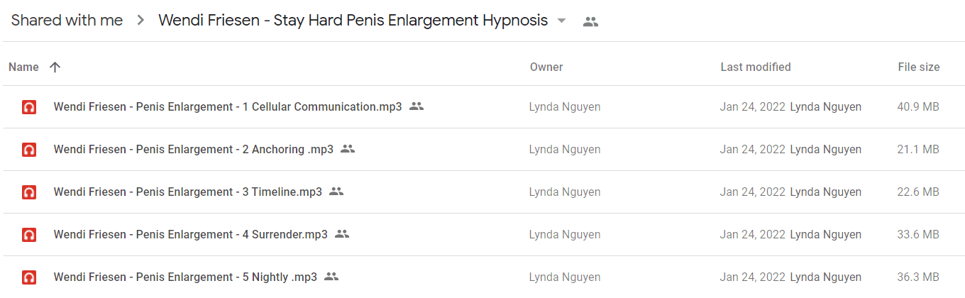Sort files by Name column header
The image size is (965, 298).
point(23,67)
